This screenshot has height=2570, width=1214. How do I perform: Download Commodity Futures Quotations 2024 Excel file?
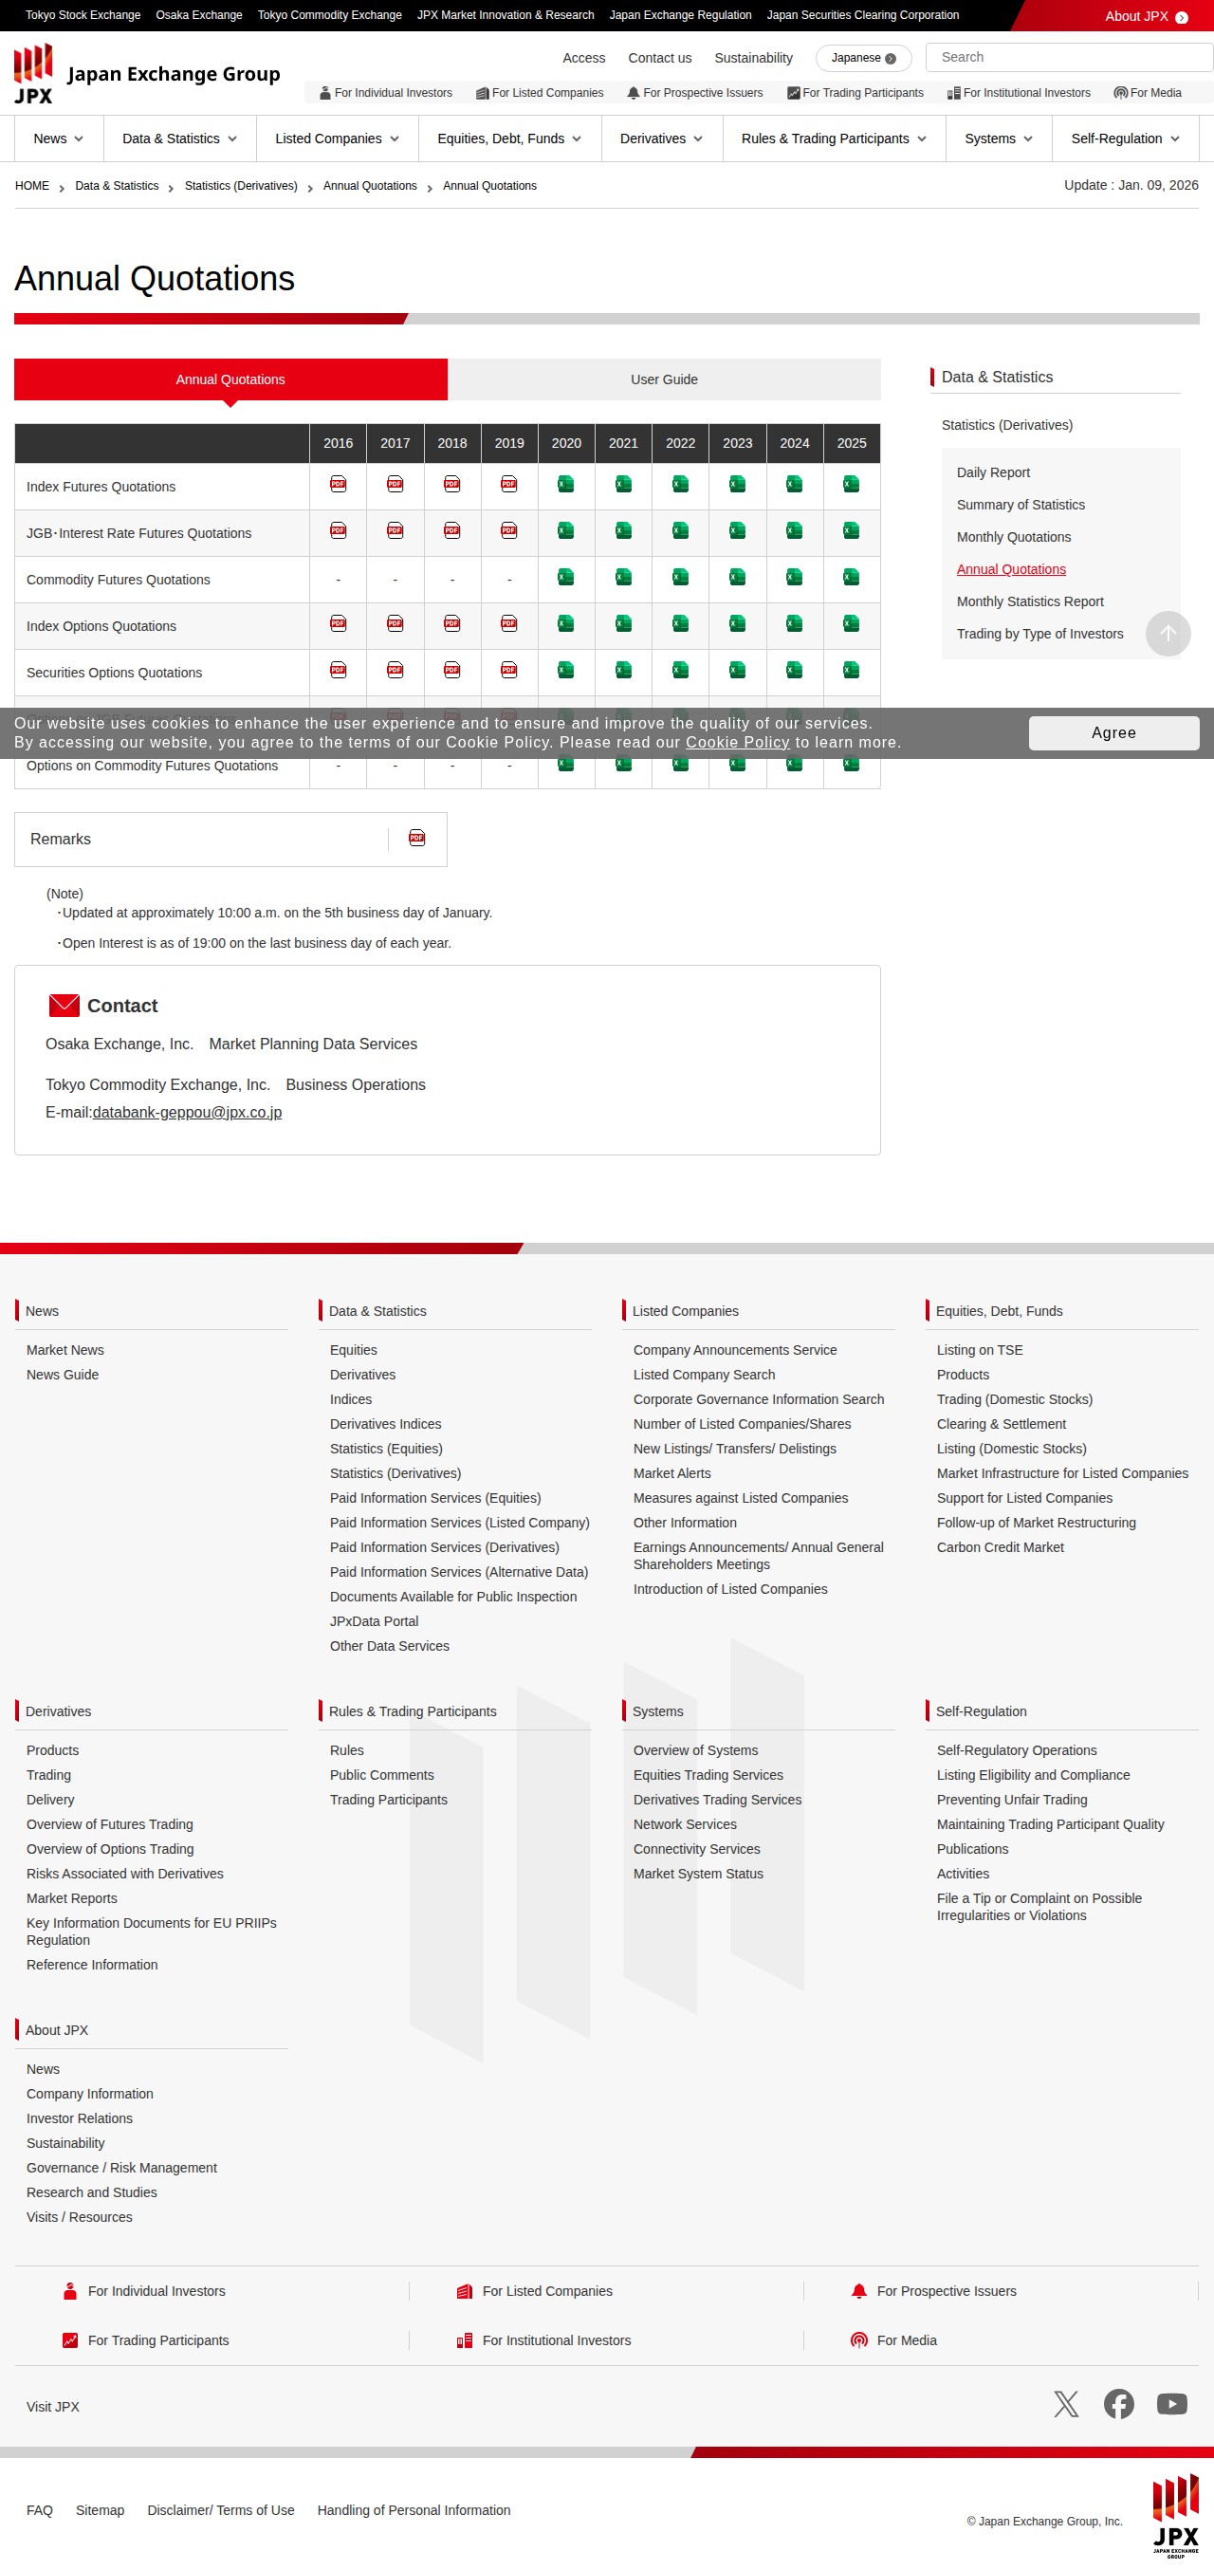click(794, 578)
